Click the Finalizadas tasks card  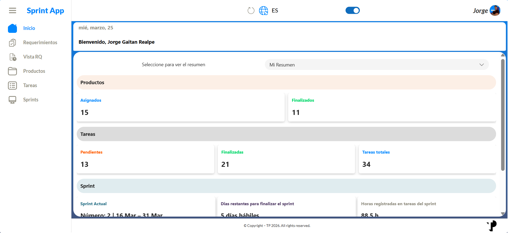[286, 159]
